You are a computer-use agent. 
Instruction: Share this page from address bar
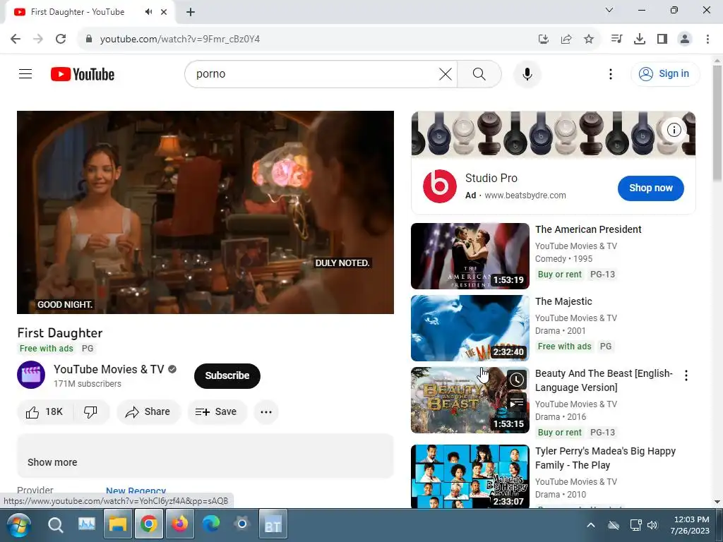pyautogui.click(x=566, y=39)
